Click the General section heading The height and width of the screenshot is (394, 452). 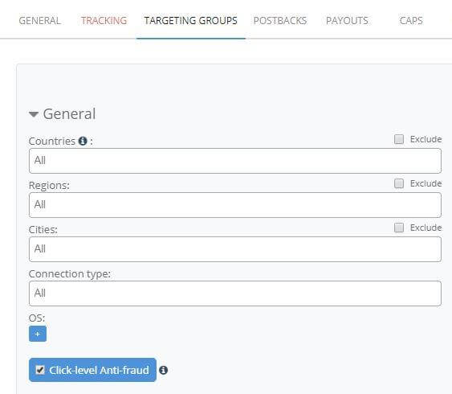coord(69,113)
